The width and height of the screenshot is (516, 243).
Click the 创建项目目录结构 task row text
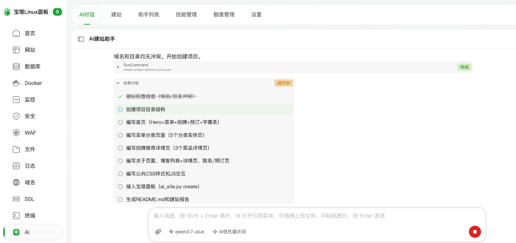click(x=146, y=110)
